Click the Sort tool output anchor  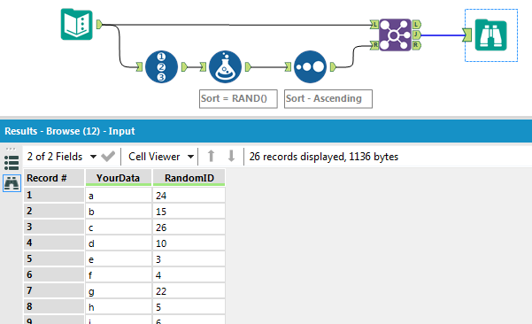pyautogui.click(x=333, y=66)
